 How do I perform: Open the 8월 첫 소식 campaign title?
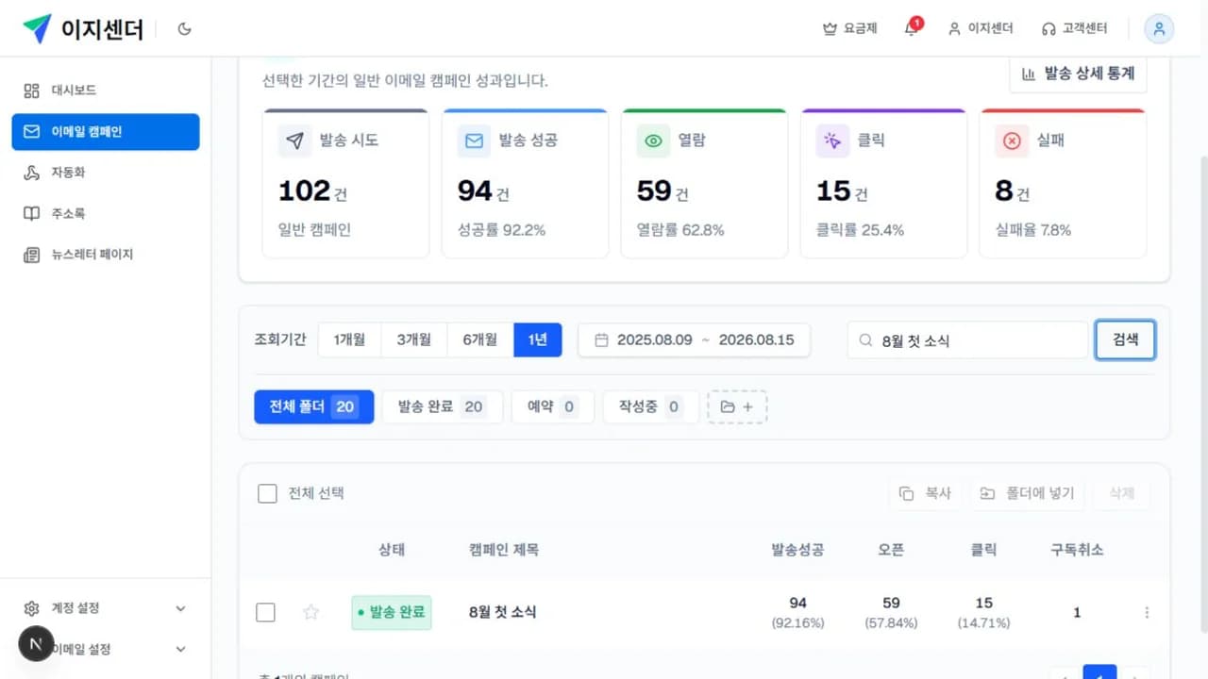(502, 612)
